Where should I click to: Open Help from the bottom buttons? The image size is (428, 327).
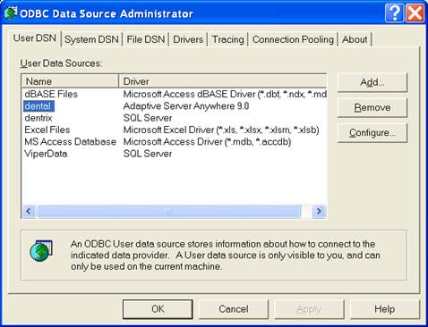(384, 309)
